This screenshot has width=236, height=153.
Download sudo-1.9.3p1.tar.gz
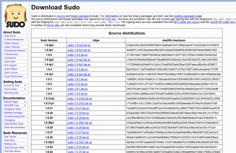point(79,74)
